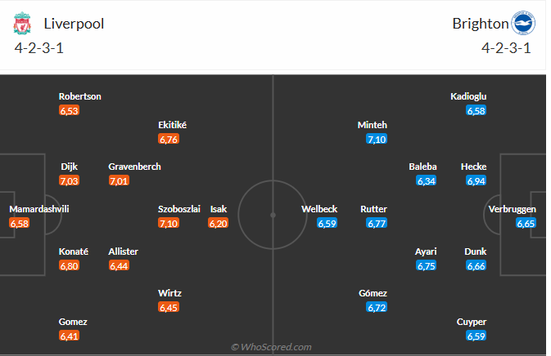
Task: Click the player name Ekitiké
Action: coord(173,125)
